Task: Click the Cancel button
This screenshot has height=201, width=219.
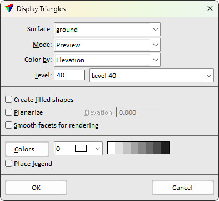Action: [183, 188]
